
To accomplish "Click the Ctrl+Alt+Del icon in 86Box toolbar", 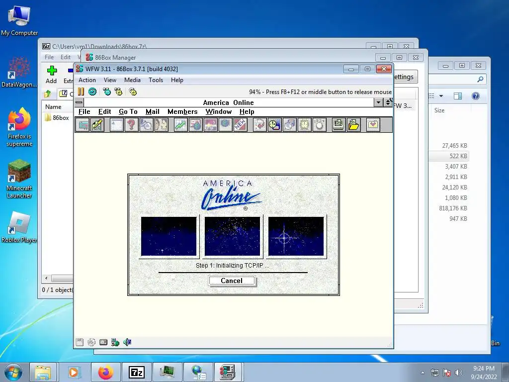I will [x=107, y=92].
